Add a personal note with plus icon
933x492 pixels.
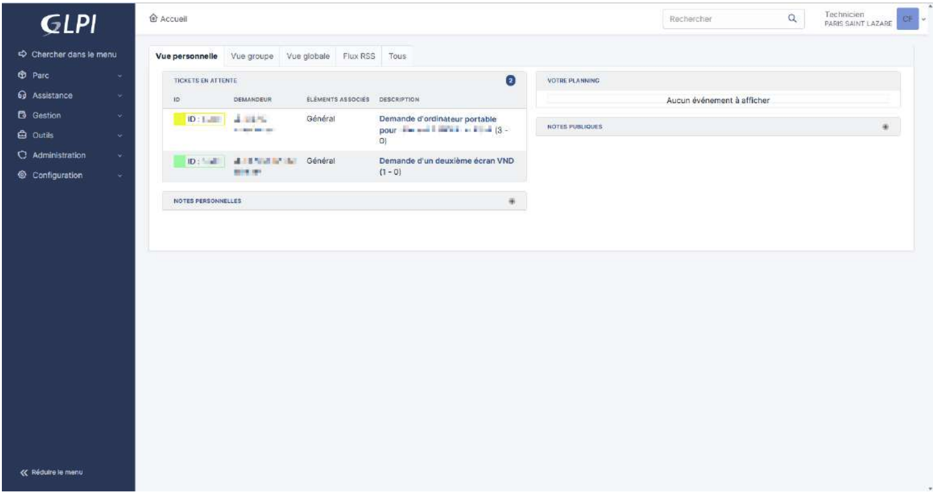point(512,201)
